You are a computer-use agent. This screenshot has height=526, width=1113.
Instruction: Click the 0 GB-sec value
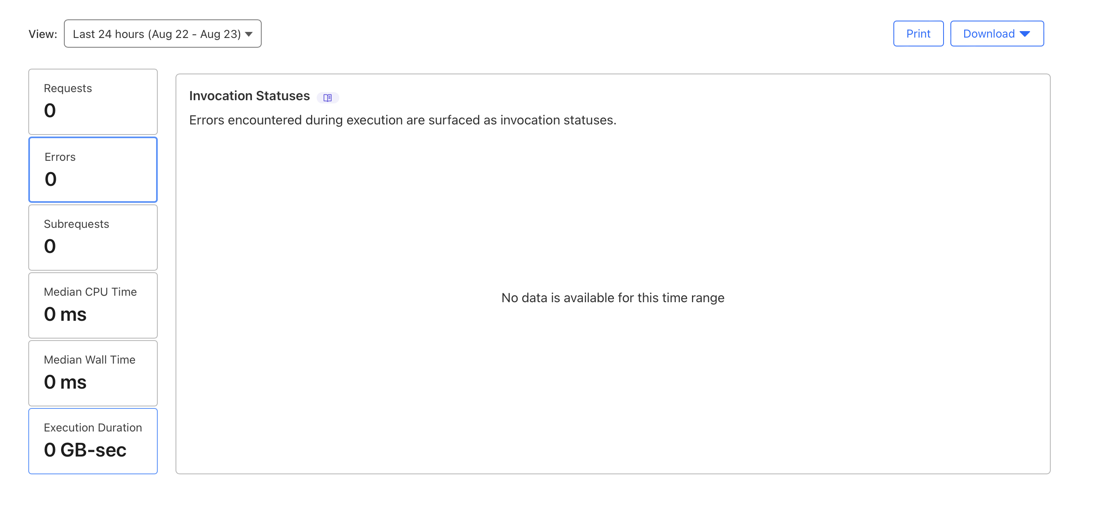click(x=85, y=450)
